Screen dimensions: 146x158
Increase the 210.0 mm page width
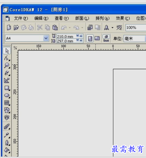click(81, 36)
